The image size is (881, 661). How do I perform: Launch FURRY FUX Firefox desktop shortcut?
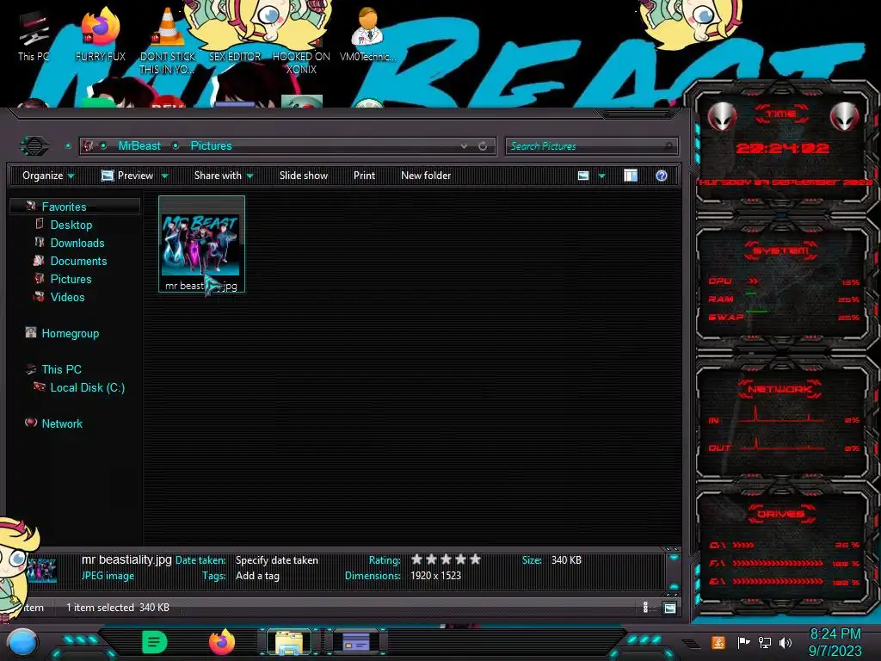[101, 34]
